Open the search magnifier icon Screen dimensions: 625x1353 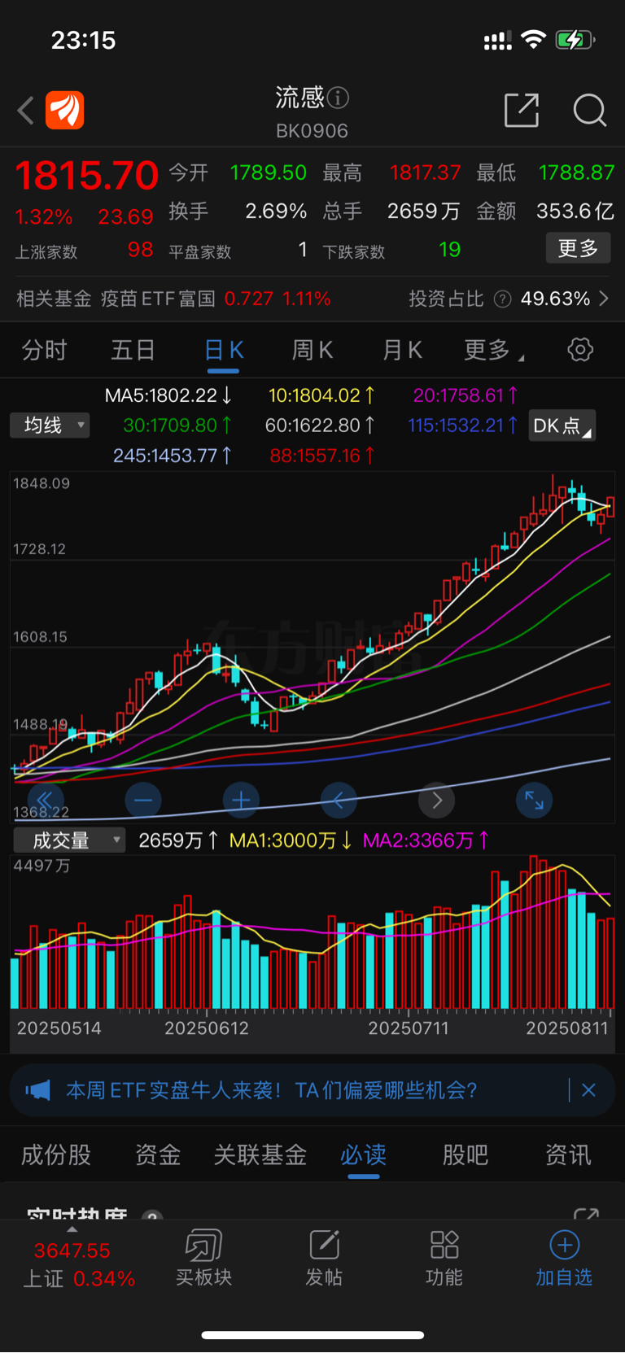tap(589, 110)
